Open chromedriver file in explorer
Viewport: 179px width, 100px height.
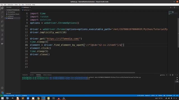(x=11, y=12)
